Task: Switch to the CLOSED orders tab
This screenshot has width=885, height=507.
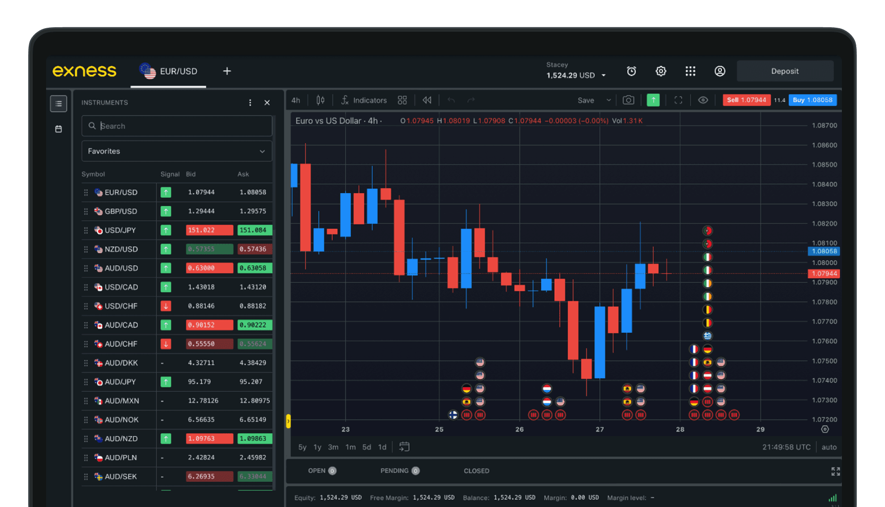Action: click(476, 471)
